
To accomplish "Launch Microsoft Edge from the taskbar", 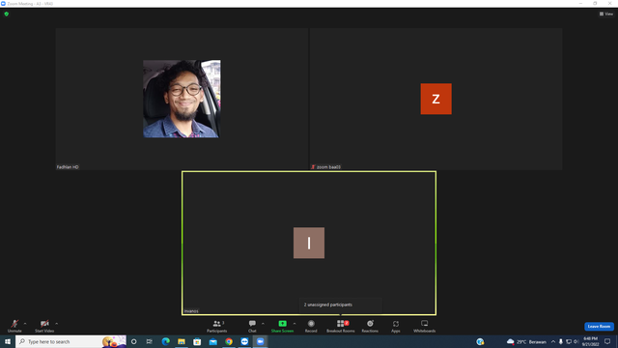I will [165, 341].
